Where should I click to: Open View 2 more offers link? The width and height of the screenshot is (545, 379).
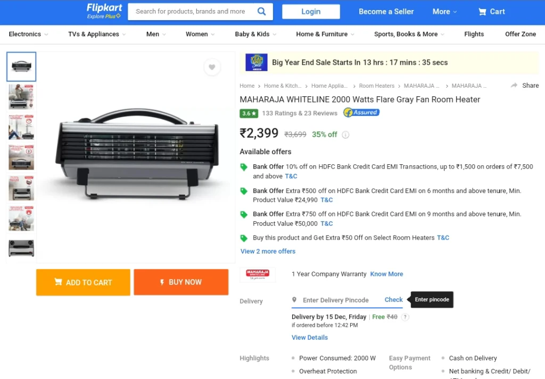coord(268,251)
